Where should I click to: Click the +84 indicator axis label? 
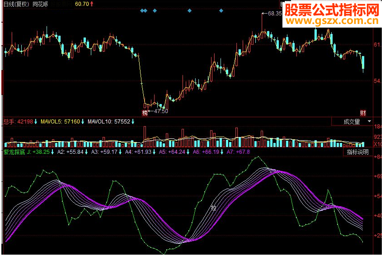coord(378,157)
